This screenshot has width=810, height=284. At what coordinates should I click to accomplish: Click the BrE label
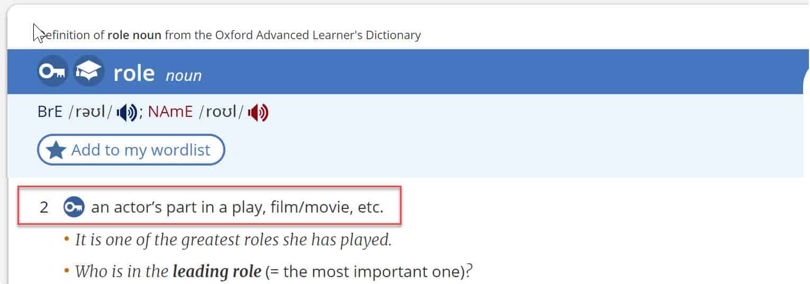pos(50,113)
